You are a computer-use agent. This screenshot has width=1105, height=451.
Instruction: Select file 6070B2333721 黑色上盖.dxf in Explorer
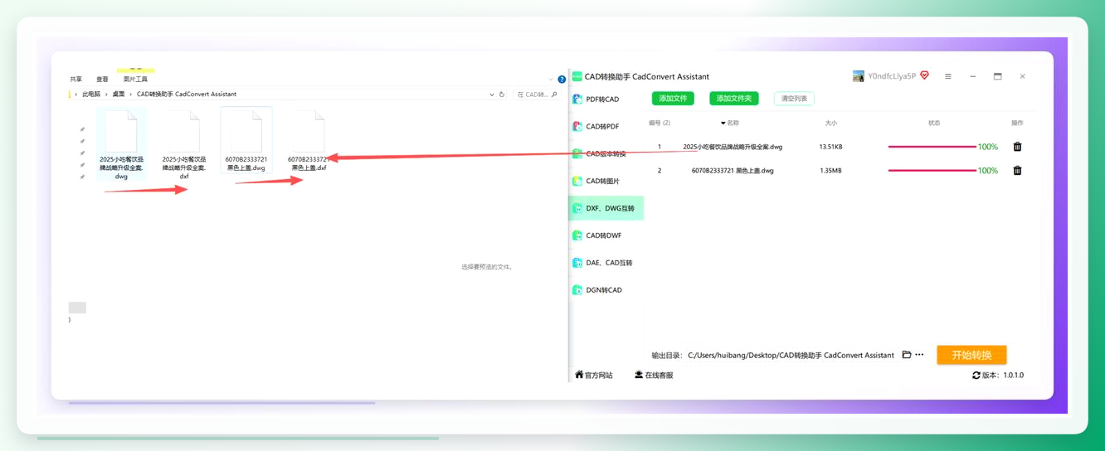click(309, 140)
